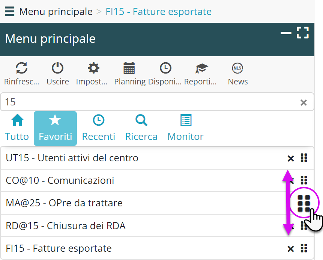Open UT15 - Utenti attivi del centro

(72, 158)
